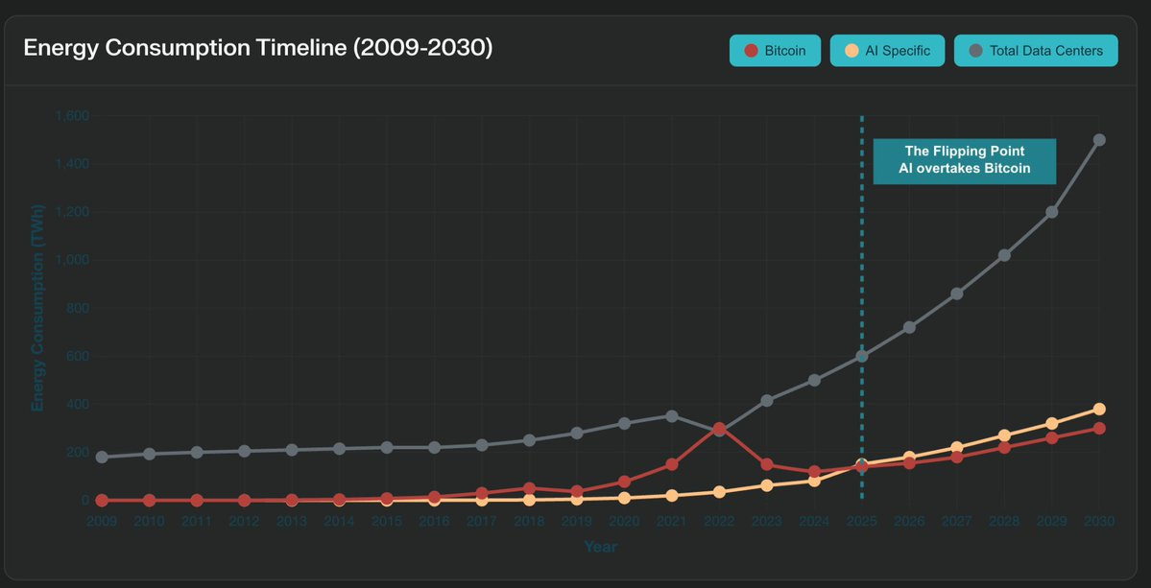Click the Bitcoin 2028 data point
The height and width of the screenshot is (588, 1151).
pyautogui.click(x=1004, y=447)
